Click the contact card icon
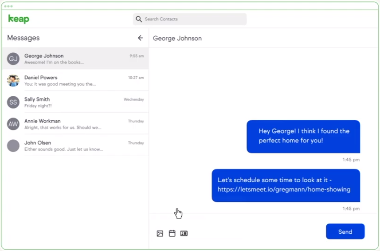This screenshot has height=251, width=380. pyautogui.click(x=184, y=233)
